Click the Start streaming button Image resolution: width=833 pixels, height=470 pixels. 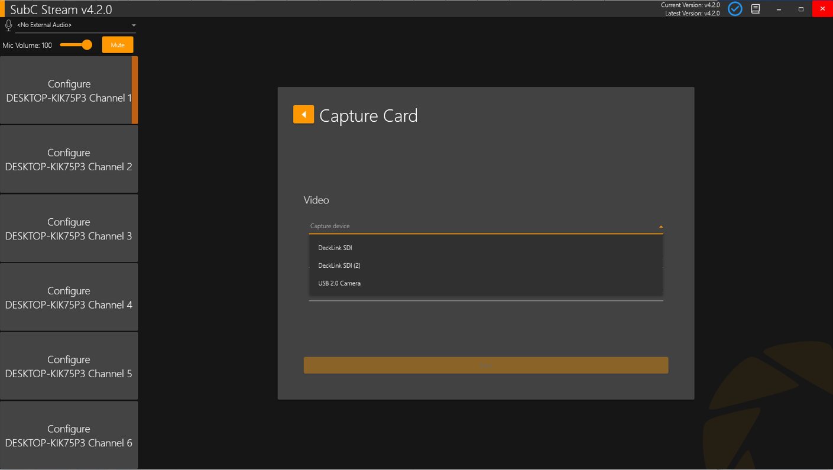[485, 365]
